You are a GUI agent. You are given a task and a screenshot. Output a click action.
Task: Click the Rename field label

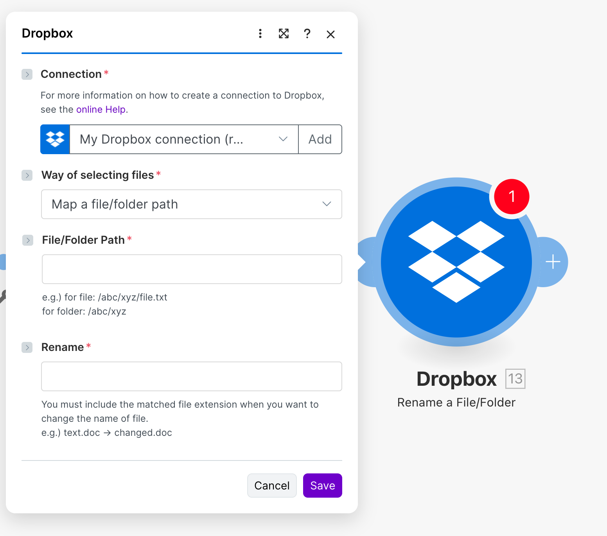coord(63,347)
